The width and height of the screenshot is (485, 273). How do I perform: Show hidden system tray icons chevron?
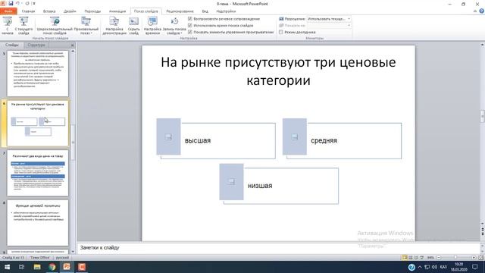pos(420,267)
